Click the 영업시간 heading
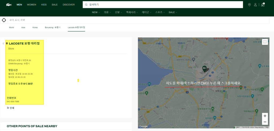Image resolution: width=274 pixels, height=131 pixels. click(x=13, y=70)
